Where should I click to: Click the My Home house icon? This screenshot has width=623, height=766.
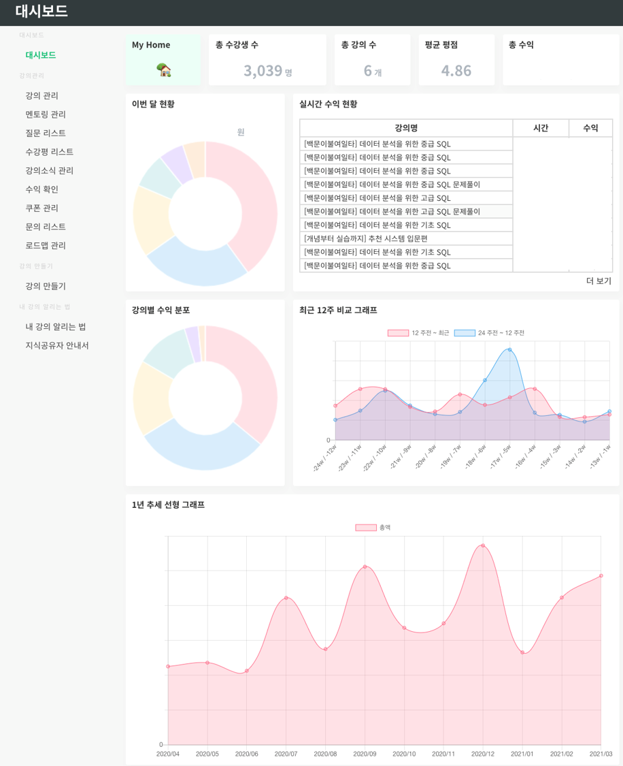pos(163,71)
